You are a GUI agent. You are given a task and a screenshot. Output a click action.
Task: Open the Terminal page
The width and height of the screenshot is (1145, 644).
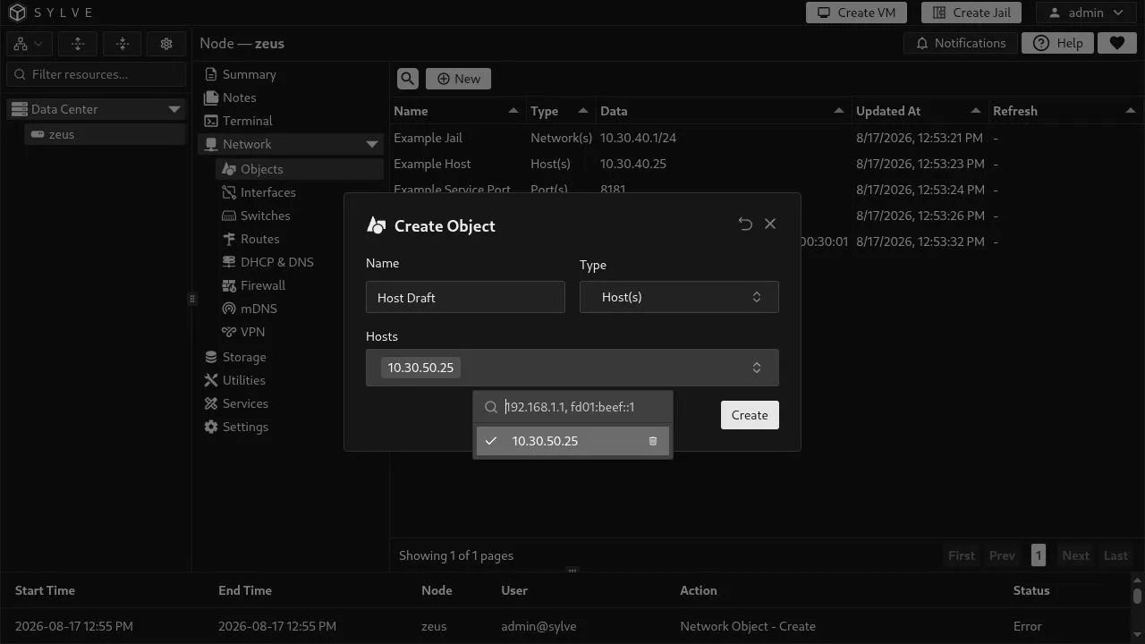point(290,121)
